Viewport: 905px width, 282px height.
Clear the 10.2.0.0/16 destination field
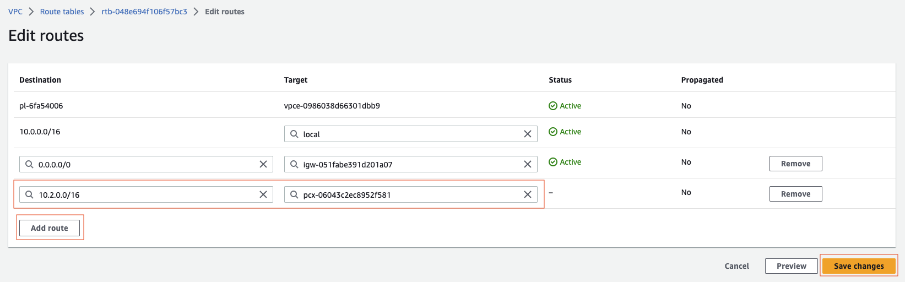tap(263, 194)
